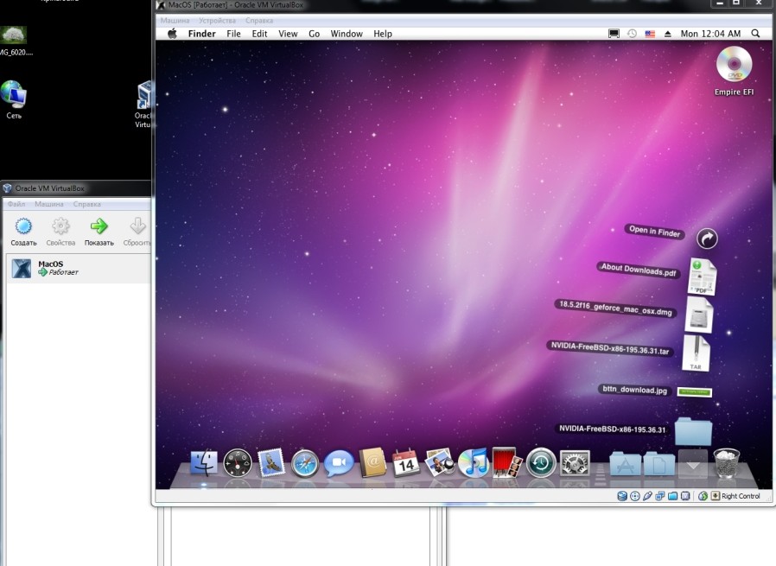Open 18.5.2f16_geforce_mac_osx.dmg from the stack
This screenshot has height=566, width=776.
pos(699,315)
